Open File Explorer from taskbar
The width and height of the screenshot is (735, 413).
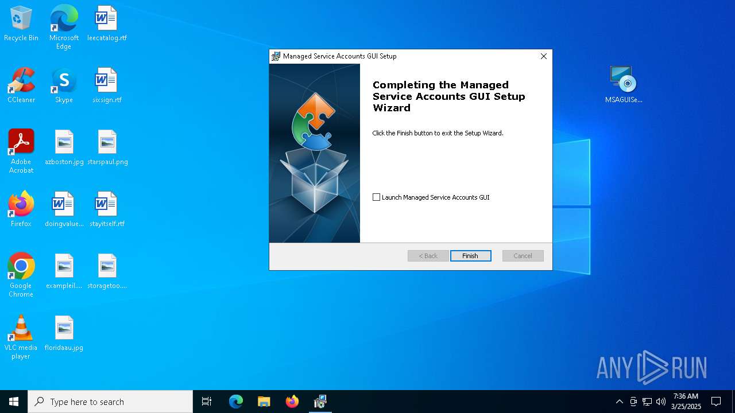(x=264, y=402)
